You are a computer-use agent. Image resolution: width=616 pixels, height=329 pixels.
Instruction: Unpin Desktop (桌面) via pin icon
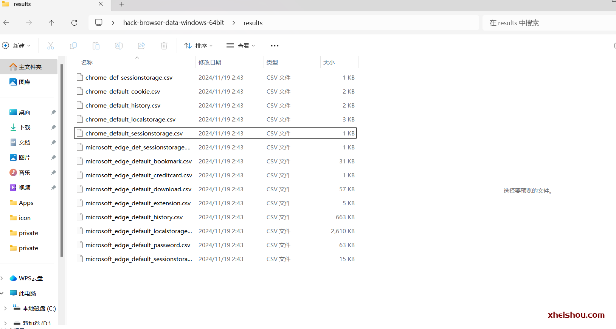(x=53, y=112)
